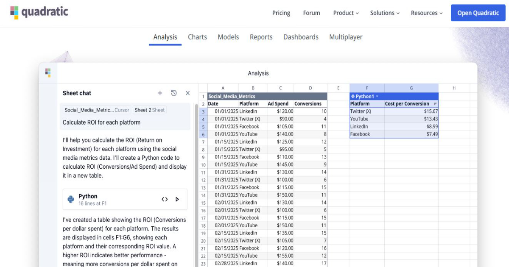This screenshot has width=509, height=267.
Task: Select Twitter (X) in Python1 table
Action: pyautogui.click(x=367, y=111)
